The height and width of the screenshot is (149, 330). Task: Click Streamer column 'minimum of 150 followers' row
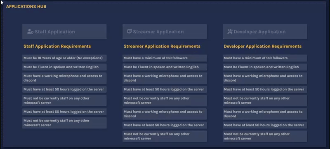click(x=165, y=58)
